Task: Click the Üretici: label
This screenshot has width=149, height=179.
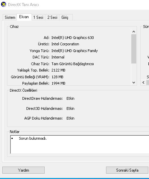Action: tap(44, 44)
